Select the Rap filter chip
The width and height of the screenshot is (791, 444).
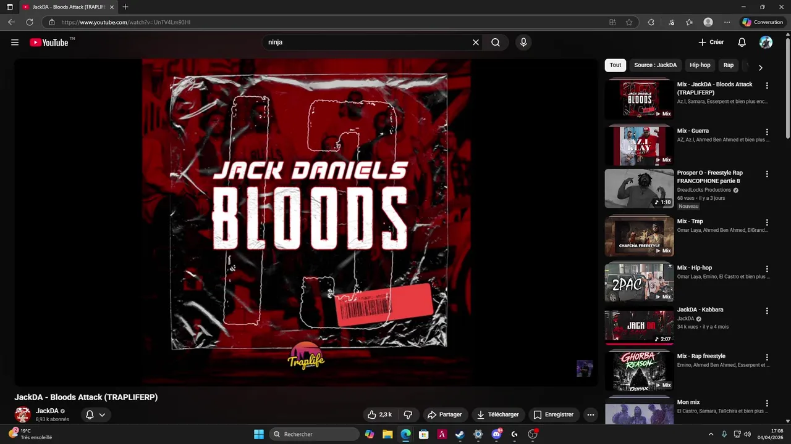729,65
